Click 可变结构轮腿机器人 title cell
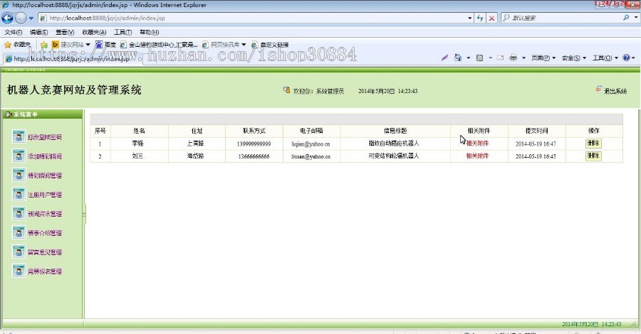Screen dimensions: 641x334 394,156
